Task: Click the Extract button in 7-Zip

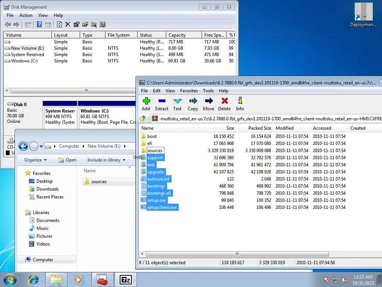Action: tap(162, 104)
